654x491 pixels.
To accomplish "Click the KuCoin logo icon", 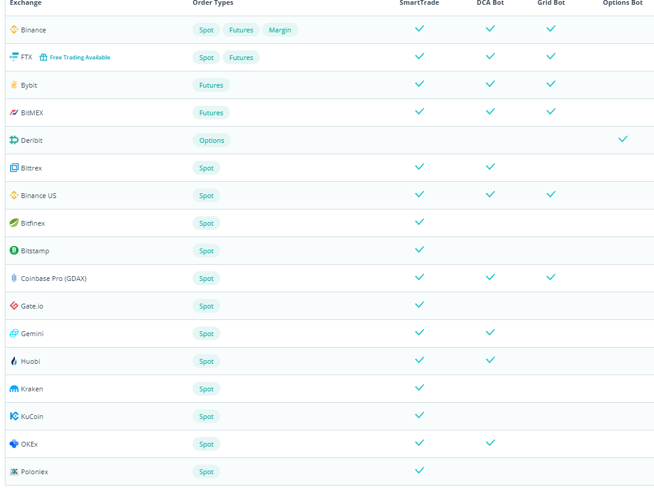I will click(14, 416).
